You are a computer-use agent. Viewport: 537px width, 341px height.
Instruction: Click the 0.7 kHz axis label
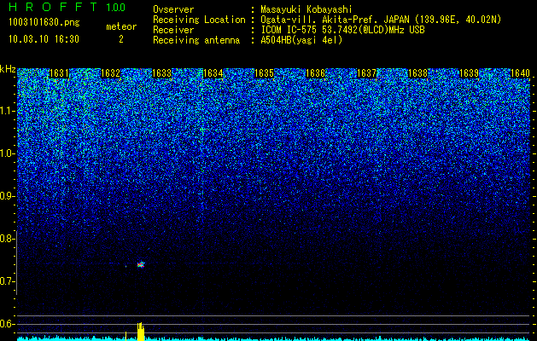coord(6,281)
